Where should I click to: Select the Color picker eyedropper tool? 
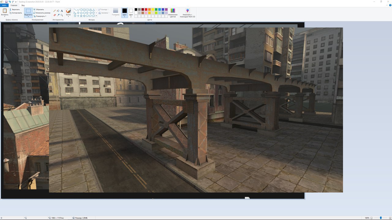(58, 15)
